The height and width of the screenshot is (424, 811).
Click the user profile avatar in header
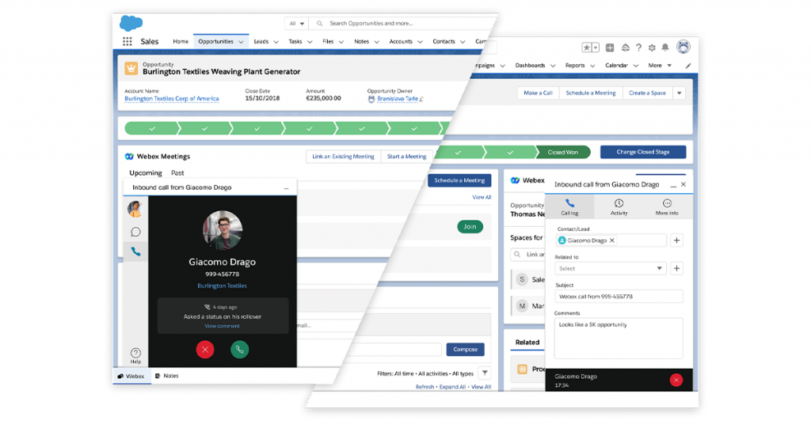683,47
